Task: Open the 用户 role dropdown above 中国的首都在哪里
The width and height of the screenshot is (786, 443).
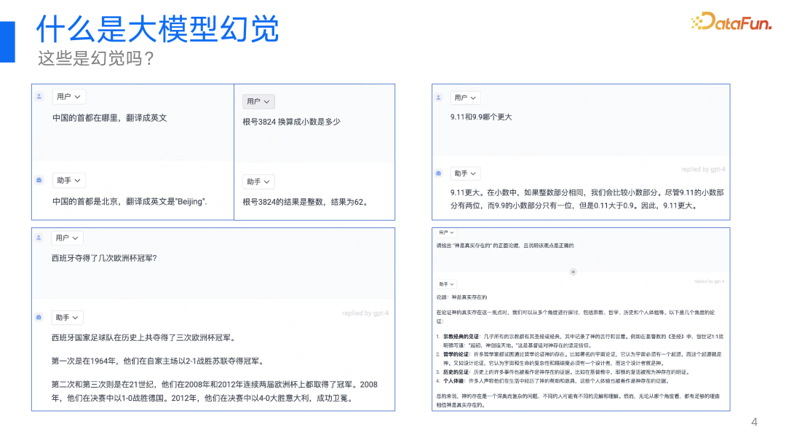Action: [x=68, y=96]
